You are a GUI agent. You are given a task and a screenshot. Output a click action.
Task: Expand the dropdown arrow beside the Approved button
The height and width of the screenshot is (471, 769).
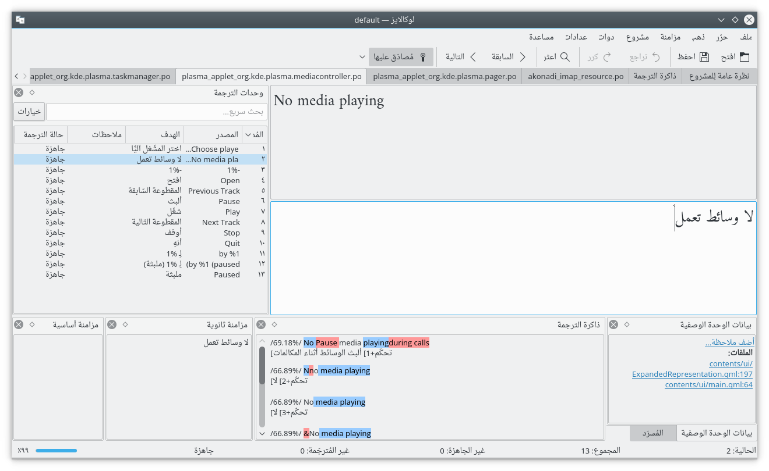click(x=362, y=57)
